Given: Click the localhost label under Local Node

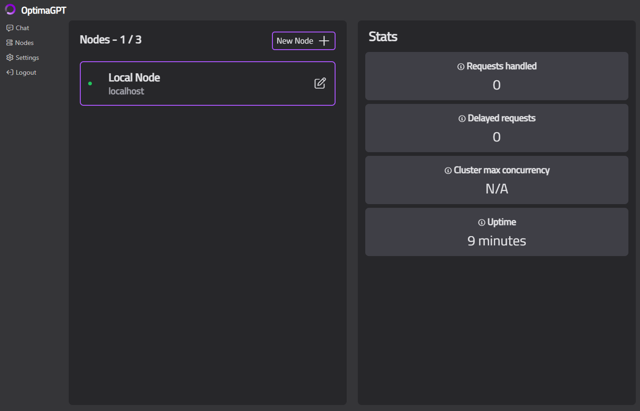Looking at the screenshot, I should (x=126, y=91).
